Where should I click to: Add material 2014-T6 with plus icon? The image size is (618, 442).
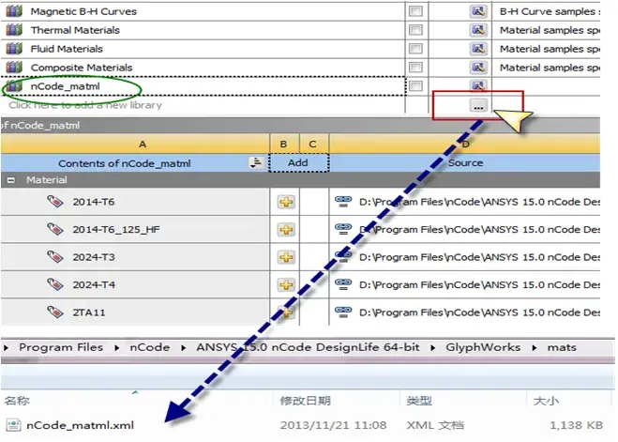tap(286, 202)
